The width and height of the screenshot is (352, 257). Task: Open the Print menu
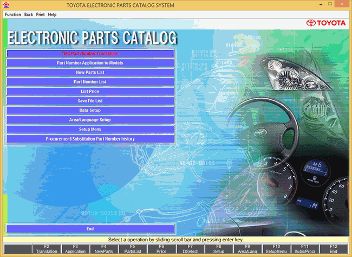pyautogui.click(x=41, y=15)
